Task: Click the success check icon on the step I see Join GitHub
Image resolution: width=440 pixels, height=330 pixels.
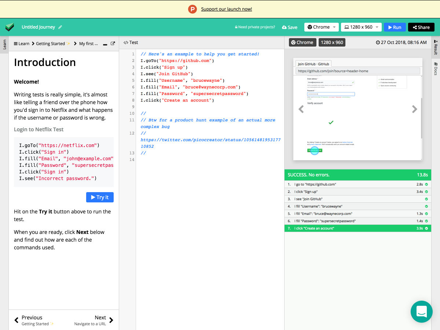Action: [x=426, y=199]
